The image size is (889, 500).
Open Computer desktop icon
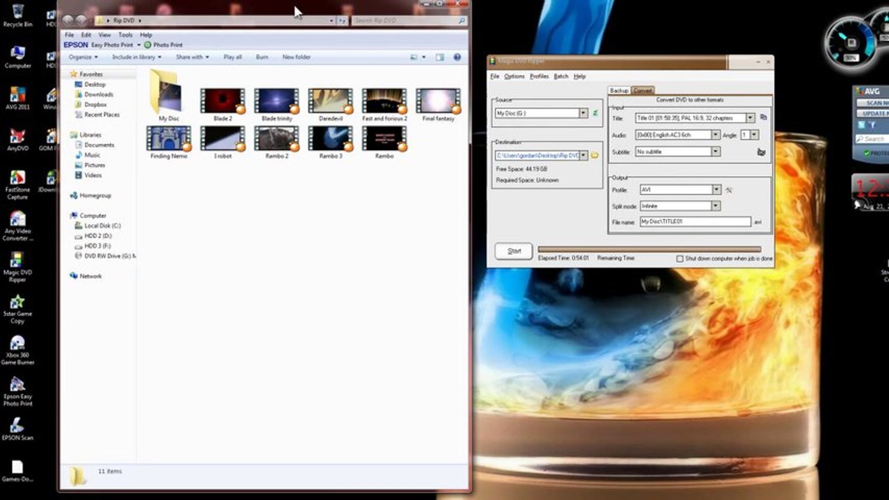coord(17,57)
